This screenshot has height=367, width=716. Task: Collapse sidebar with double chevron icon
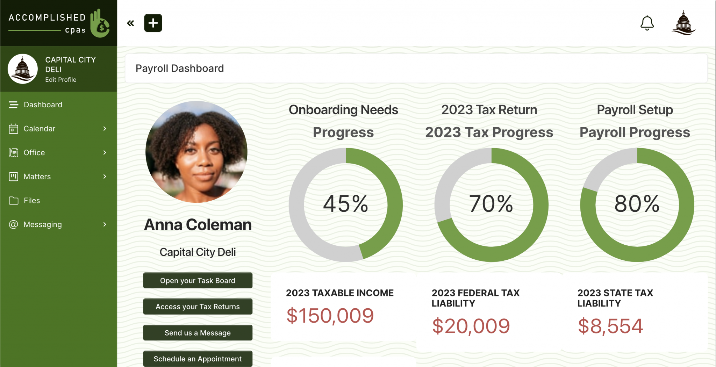click(x=130, y=23)
